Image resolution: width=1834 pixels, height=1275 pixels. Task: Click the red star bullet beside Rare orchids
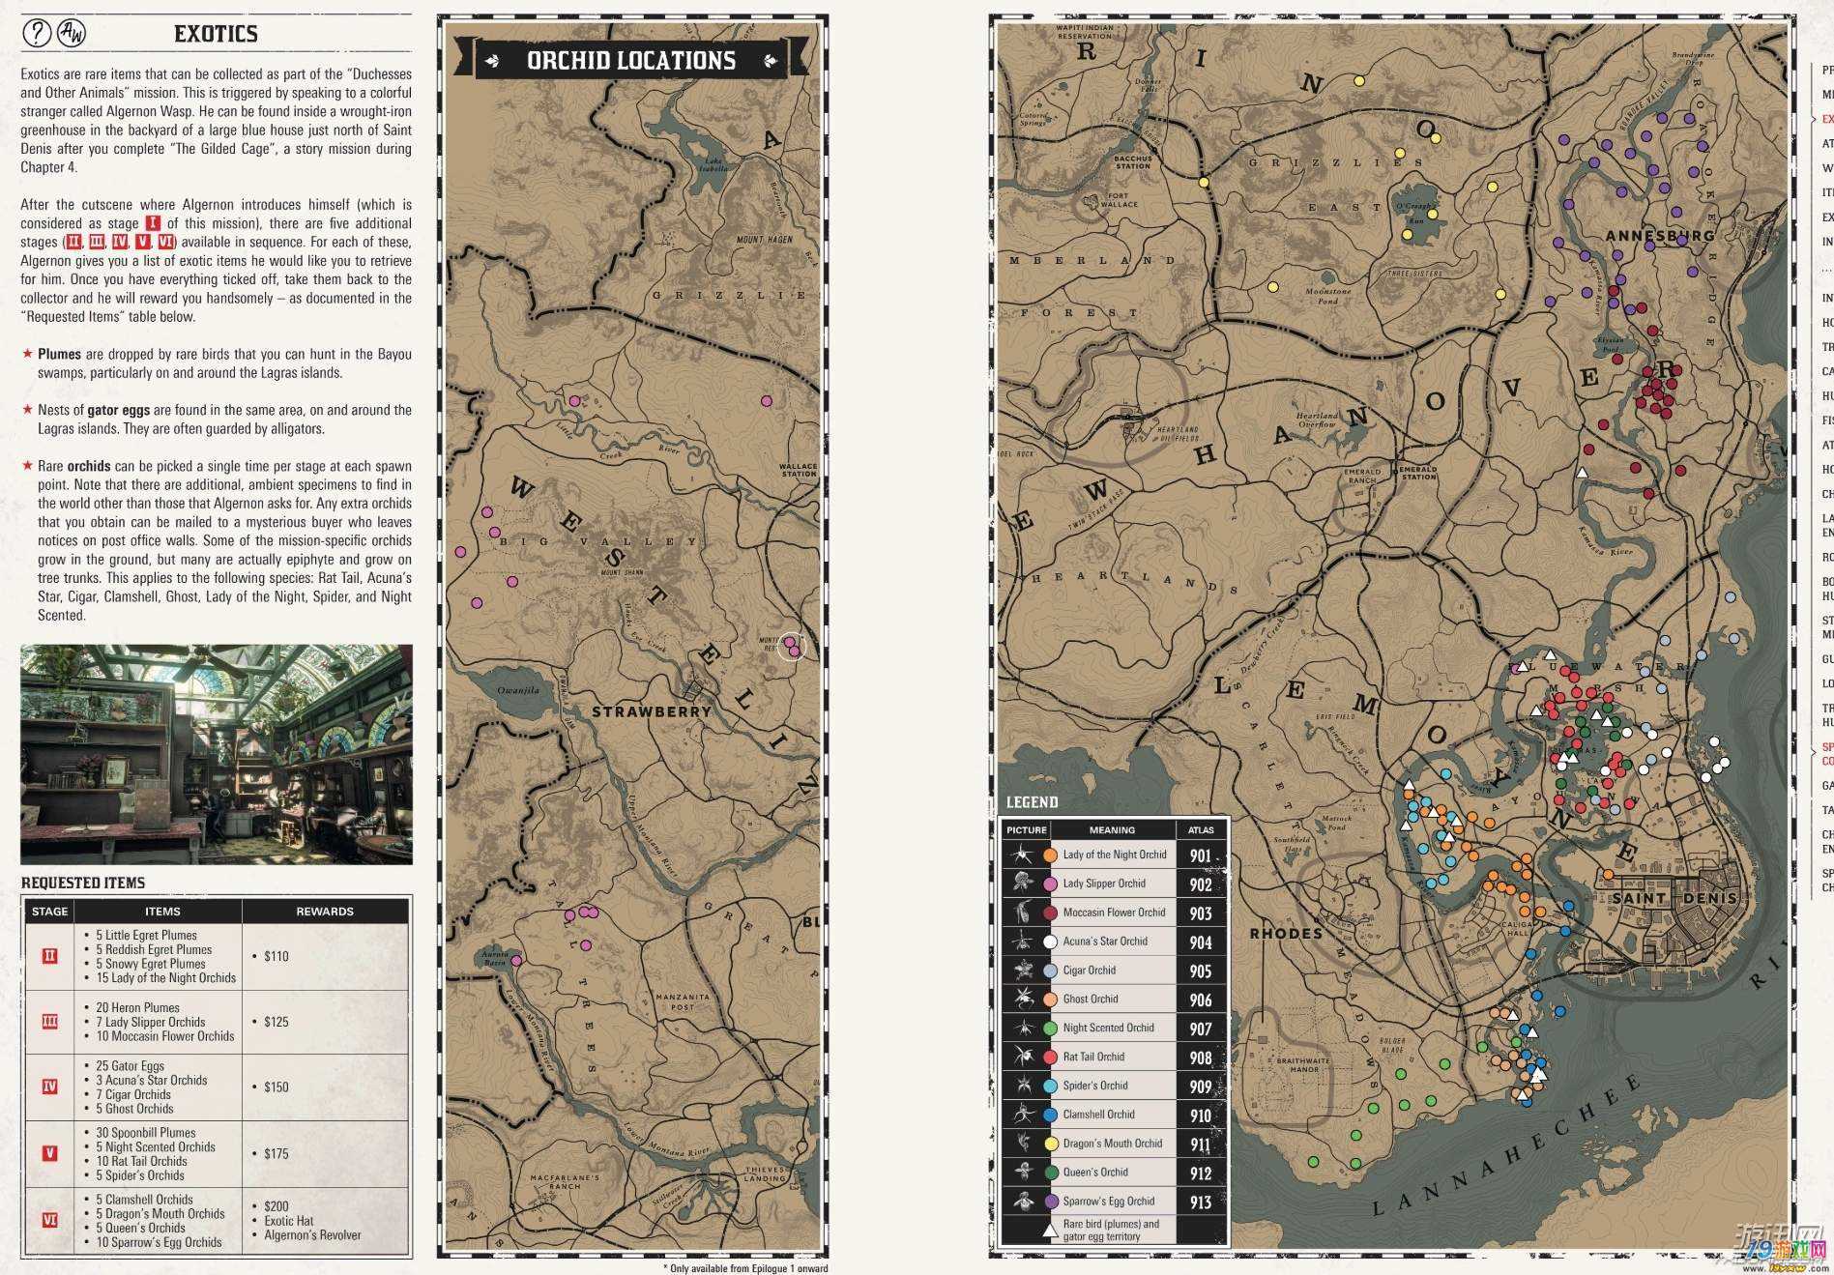pyautogui.click(x=27, y=466)
